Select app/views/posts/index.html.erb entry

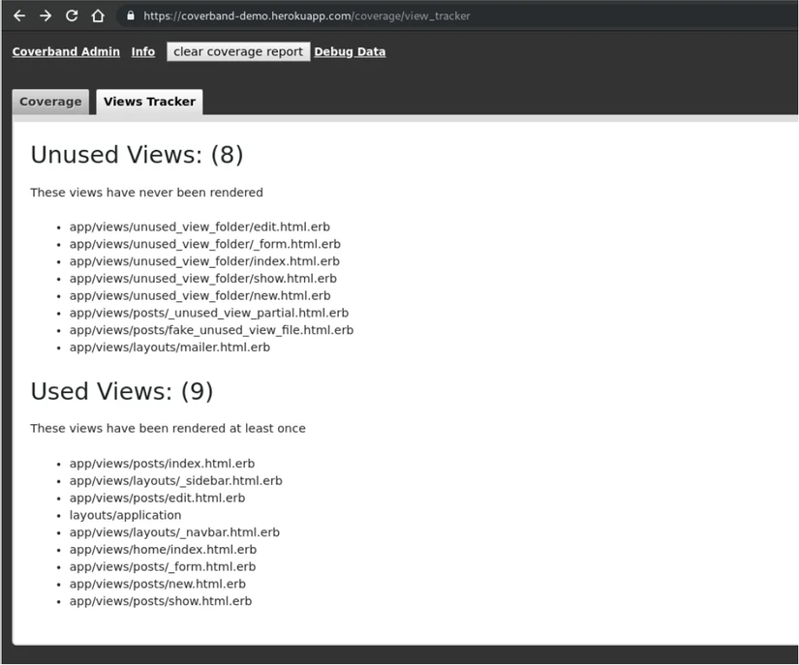coord(162,464)
